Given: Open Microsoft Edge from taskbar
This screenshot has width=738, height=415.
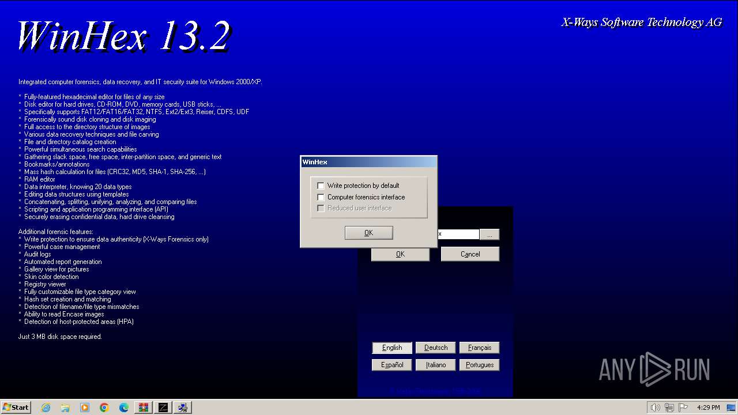Looking at the screenshot, I should [124, 408].
